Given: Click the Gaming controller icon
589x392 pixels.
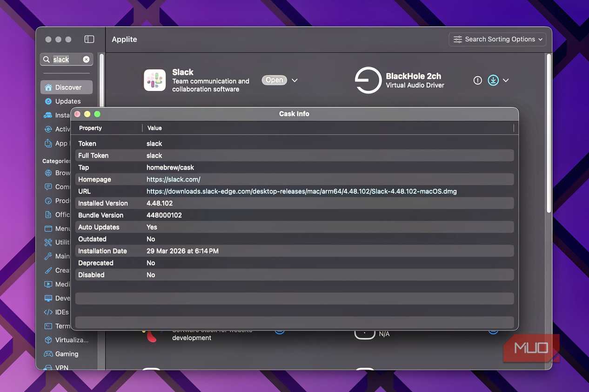Looking at the screenshot, I should pyautogui.click(x=48, y=354).
